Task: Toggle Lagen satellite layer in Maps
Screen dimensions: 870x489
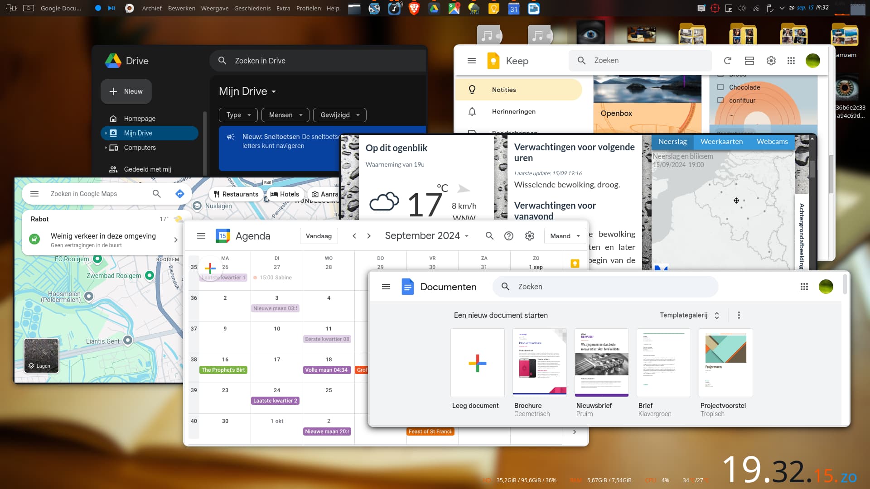Action: 41,355
